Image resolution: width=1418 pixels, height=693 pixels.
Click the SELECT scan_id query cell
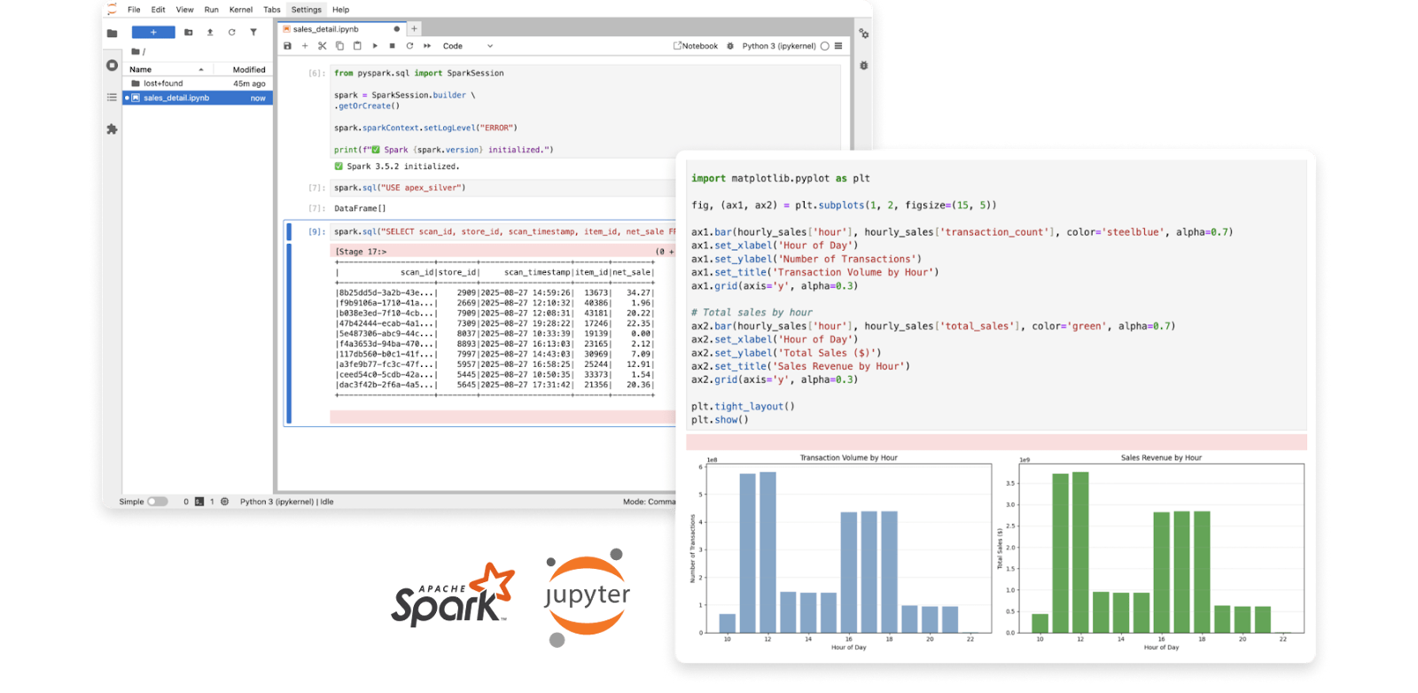pyautogui.click(x=503, y=231)
